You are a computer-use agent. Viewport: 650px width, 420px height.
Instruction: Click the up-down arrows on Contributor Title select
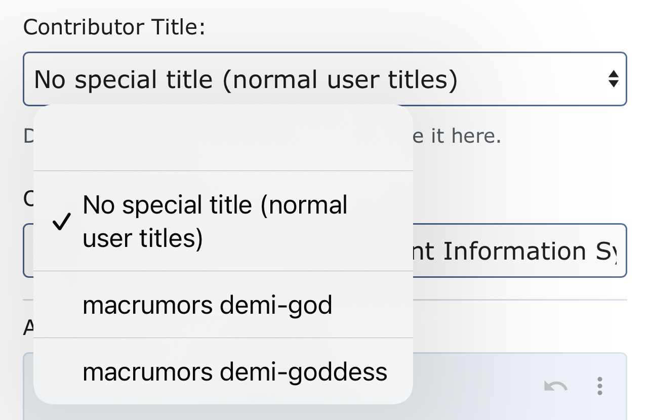click(613, 79)
